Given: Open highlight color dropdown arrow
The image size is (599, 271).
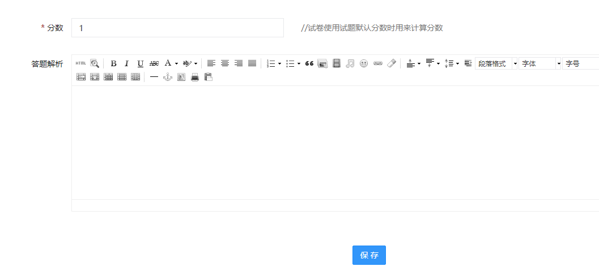Looking at the screenshot, I should pos(196,64).
